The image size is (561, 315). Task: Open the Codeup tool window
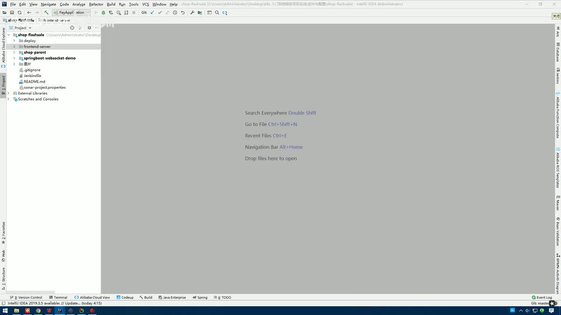click(125, 297)
